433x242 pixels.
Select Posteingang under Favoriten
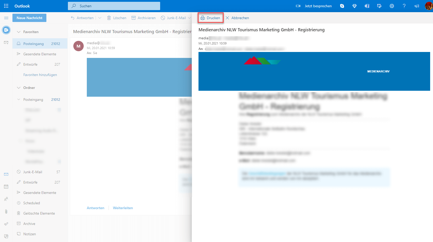(x=40, y=44)
